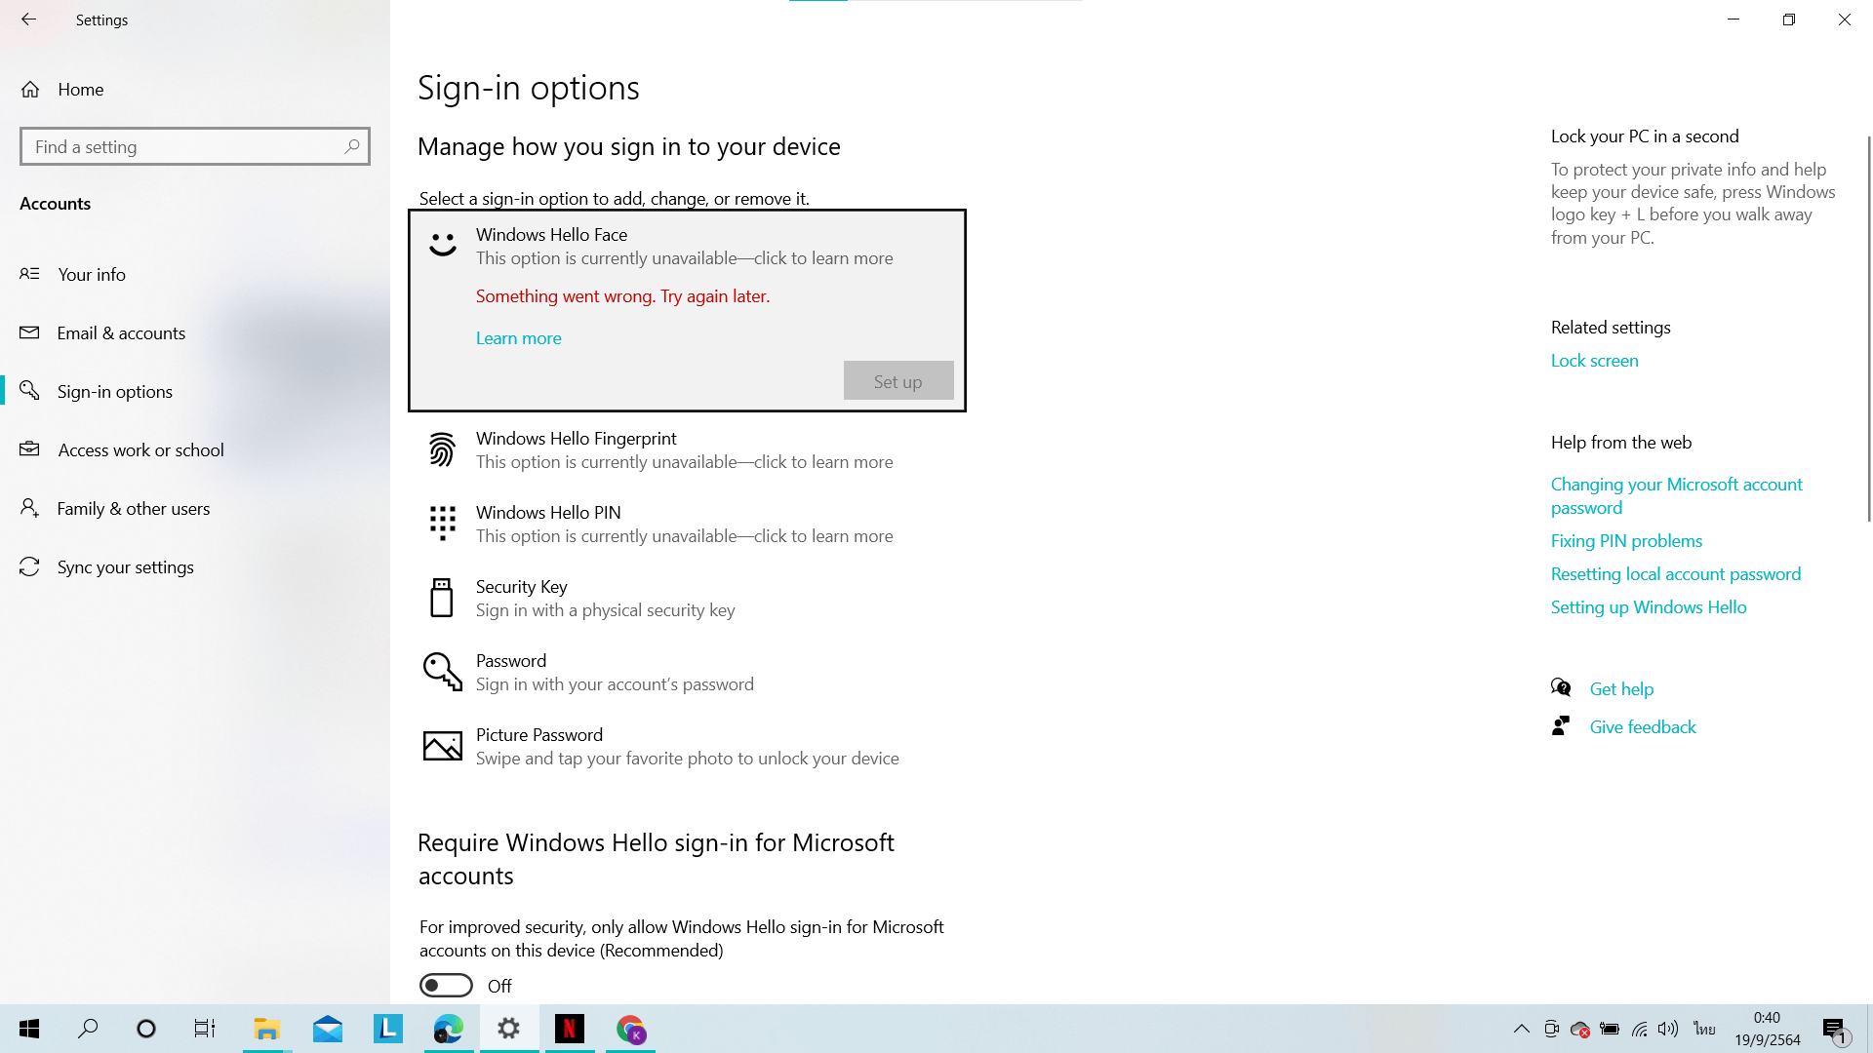Viewport: 1873px width, 1053px height.
Task: Click the Find a setting search box
Action: tap(185, 146)
